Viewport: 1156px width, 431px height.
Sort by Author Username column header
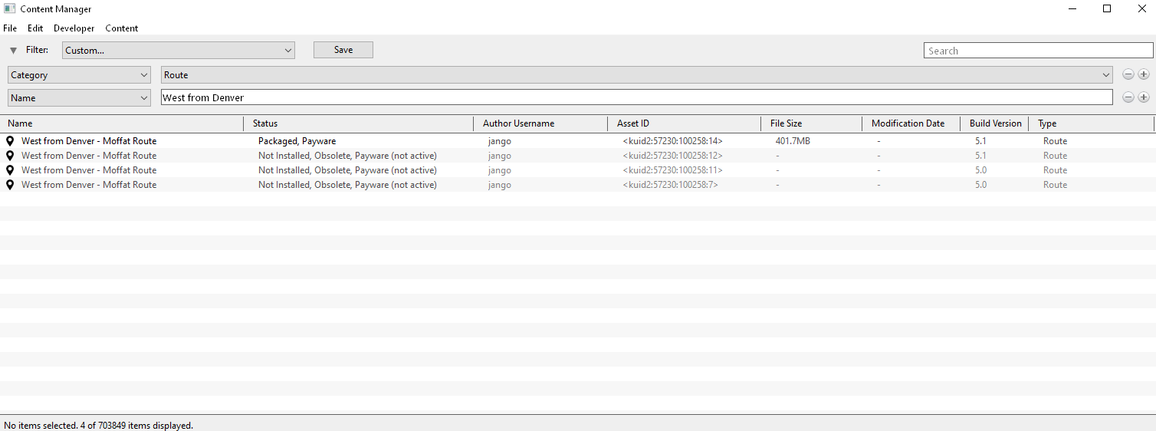540,123
